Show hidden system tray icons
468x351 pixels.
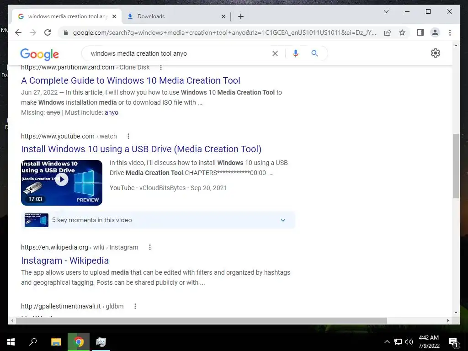[x=387, y=342]
